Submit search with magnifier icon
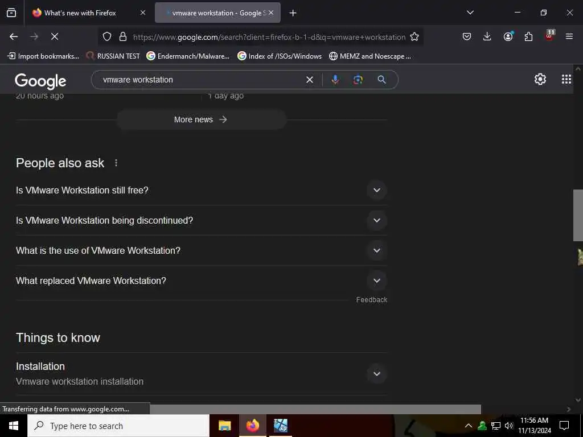 382,80
